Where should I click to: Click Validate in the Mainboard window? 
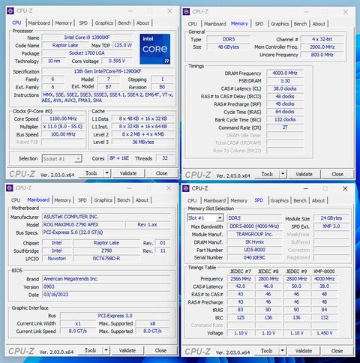click(127, 350)
